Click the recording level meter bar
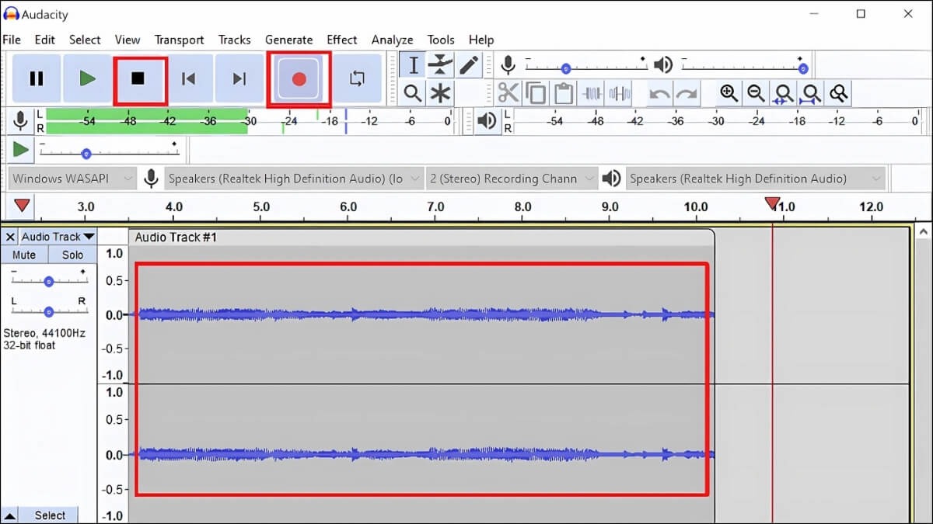 point(249,121)
